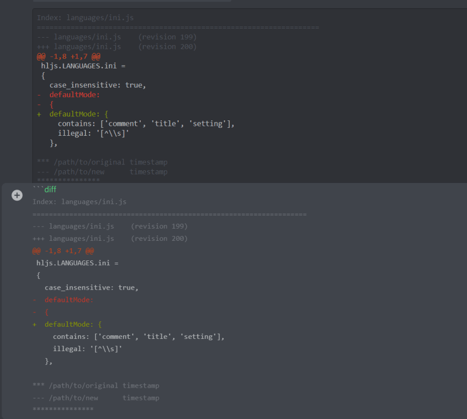Click "(revision 200)" in the message draft

point(159,238)
